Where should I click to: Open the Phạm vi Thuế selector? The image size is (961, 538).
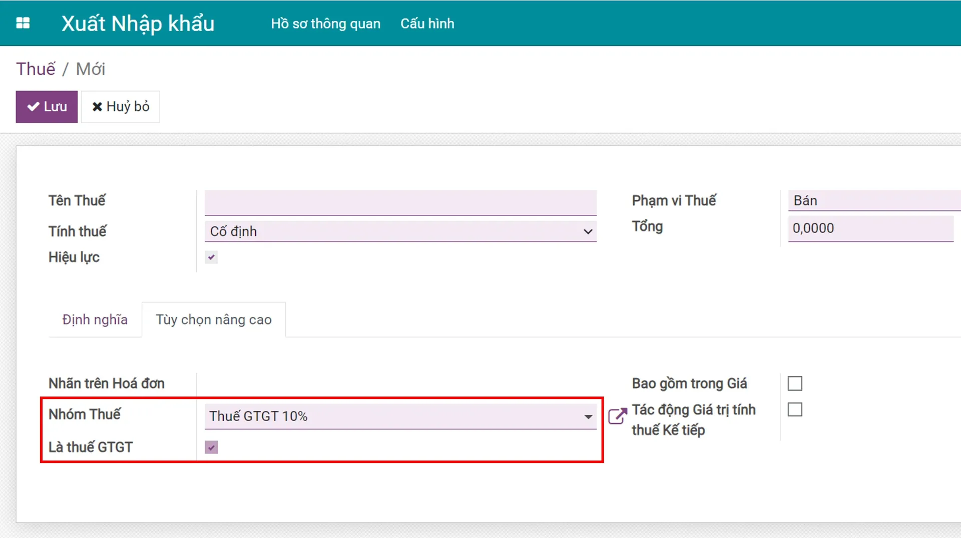(x=874, y=200)
